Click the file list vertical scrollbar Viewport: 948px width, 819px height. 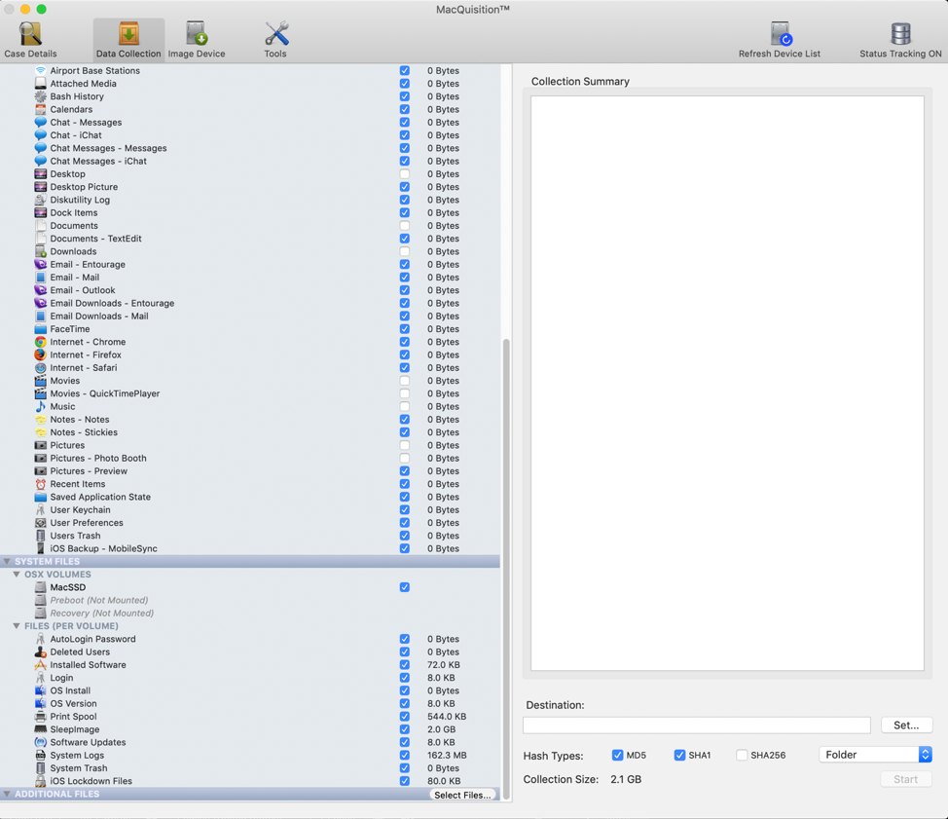coord(507,569)
